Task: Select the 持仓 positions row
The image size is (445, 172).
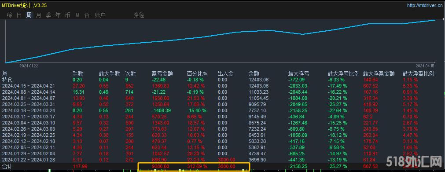Action: [x=223, y=80]
